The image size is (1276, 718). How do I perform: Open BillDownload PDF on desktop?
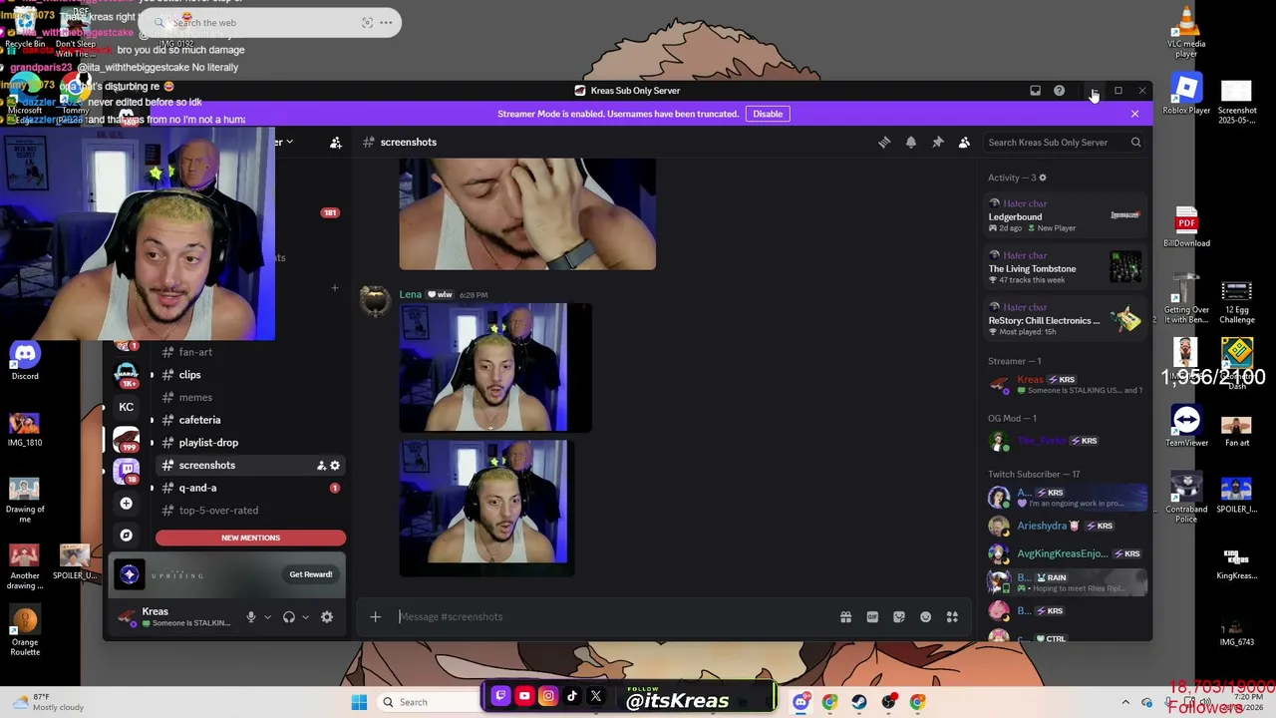1186,226
